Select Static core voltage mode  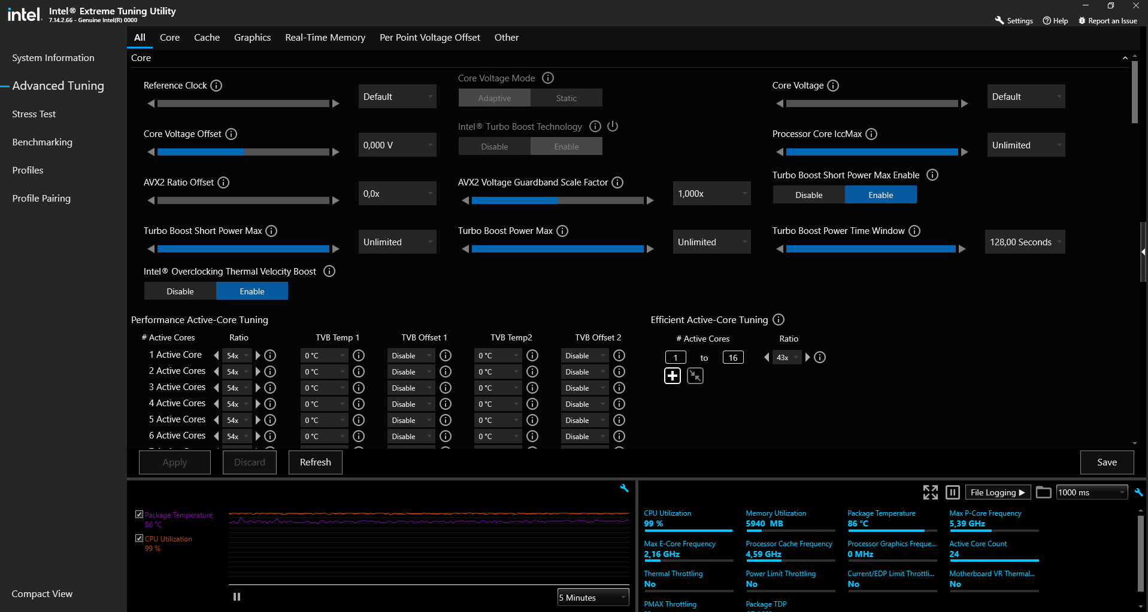567,98
